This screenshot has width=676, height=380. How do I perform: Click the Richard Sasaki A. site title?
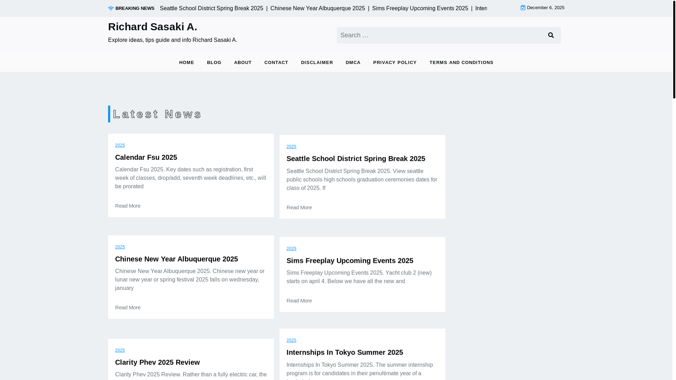click(152, 27)
